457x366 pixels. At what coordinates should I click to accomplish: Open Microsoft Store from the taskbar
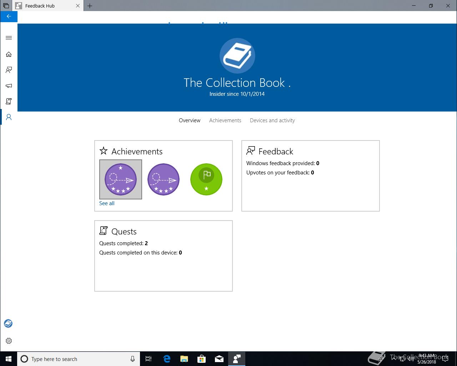click(202, 359)
